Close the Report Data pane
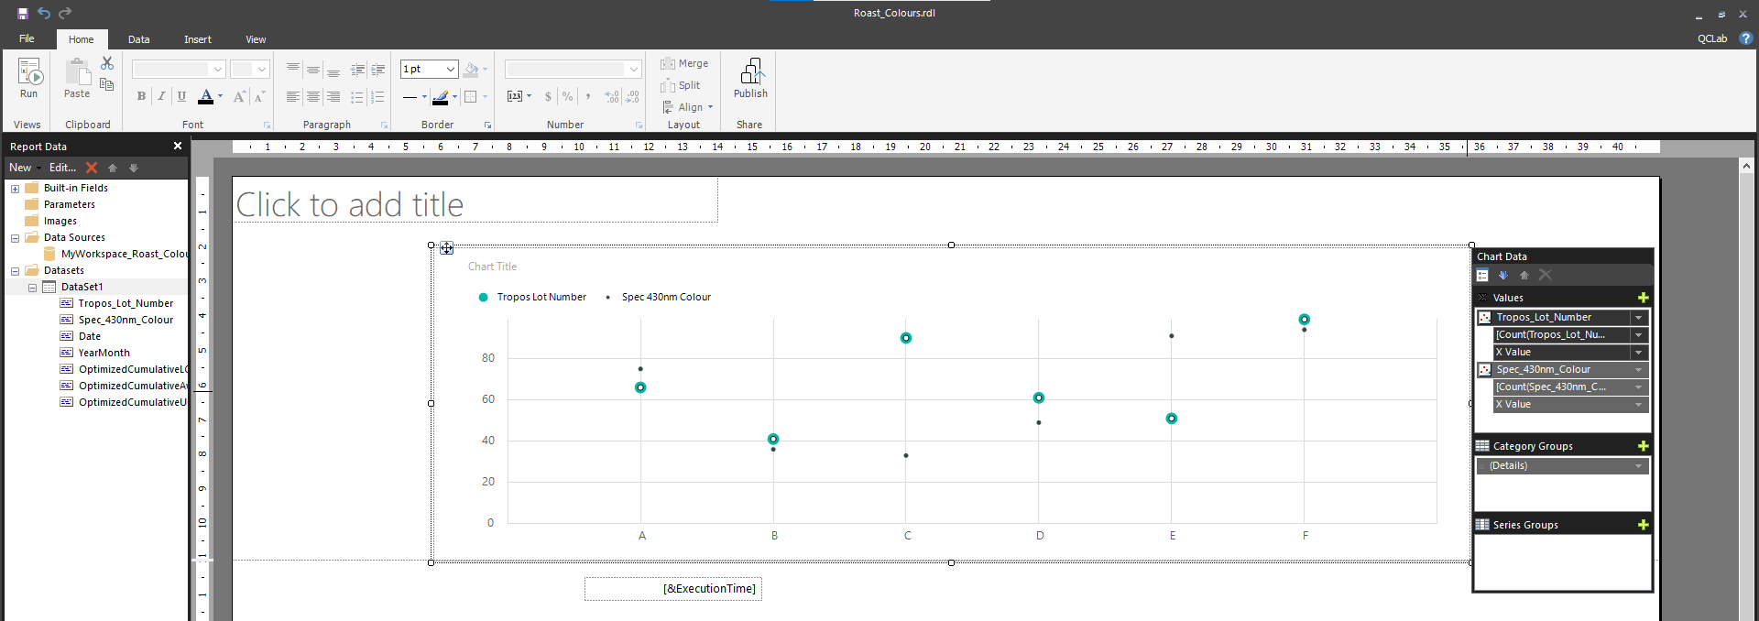 point(178,146)
